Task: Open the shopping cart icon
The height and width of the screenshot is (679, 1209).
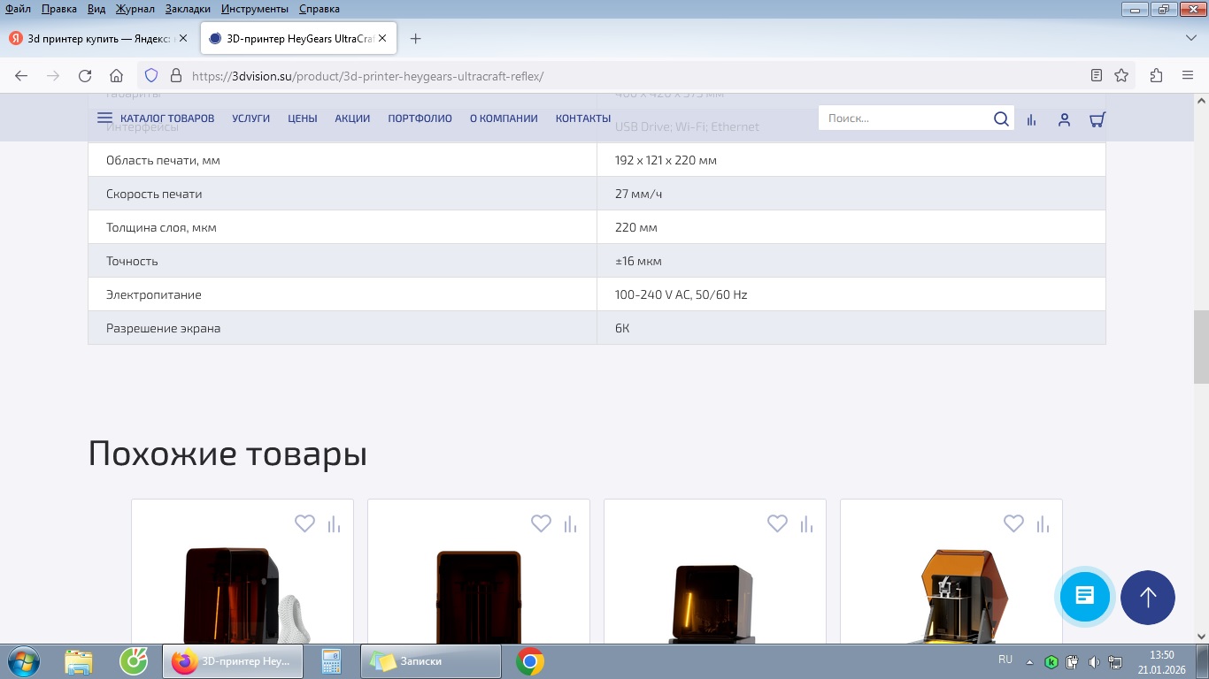Action: pyautogui.click(x=1097, y=119)
